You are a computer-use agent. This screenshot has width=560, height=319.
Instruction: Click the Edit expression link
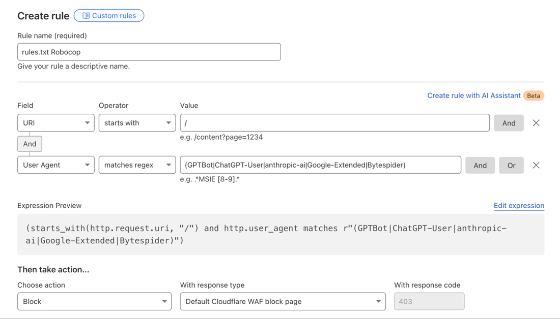tap(519, 206)
